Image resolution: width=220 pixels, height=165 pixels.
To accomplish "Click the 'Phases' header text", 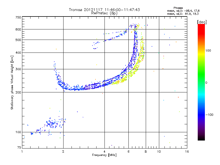I will (178, 8).
